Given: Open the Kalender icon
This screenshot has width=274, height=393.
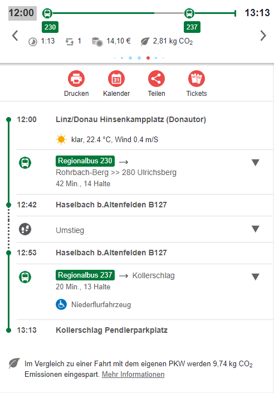Looking at the screenshot, I should click(116, 79).
